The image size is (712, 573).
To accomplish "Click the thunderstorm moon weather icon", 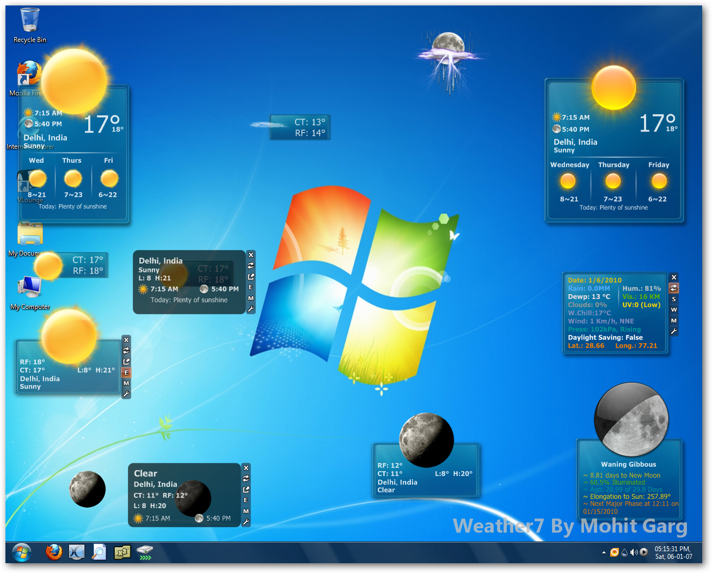I will coord(449,62).
